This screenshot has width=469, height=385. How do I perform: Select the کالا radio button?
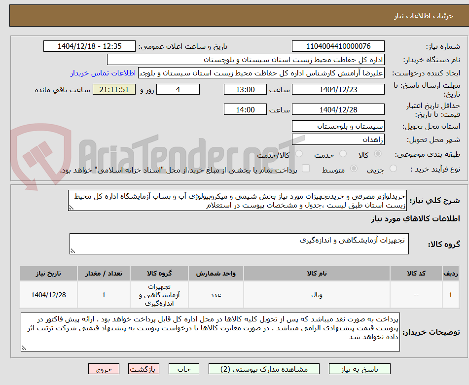378,154
